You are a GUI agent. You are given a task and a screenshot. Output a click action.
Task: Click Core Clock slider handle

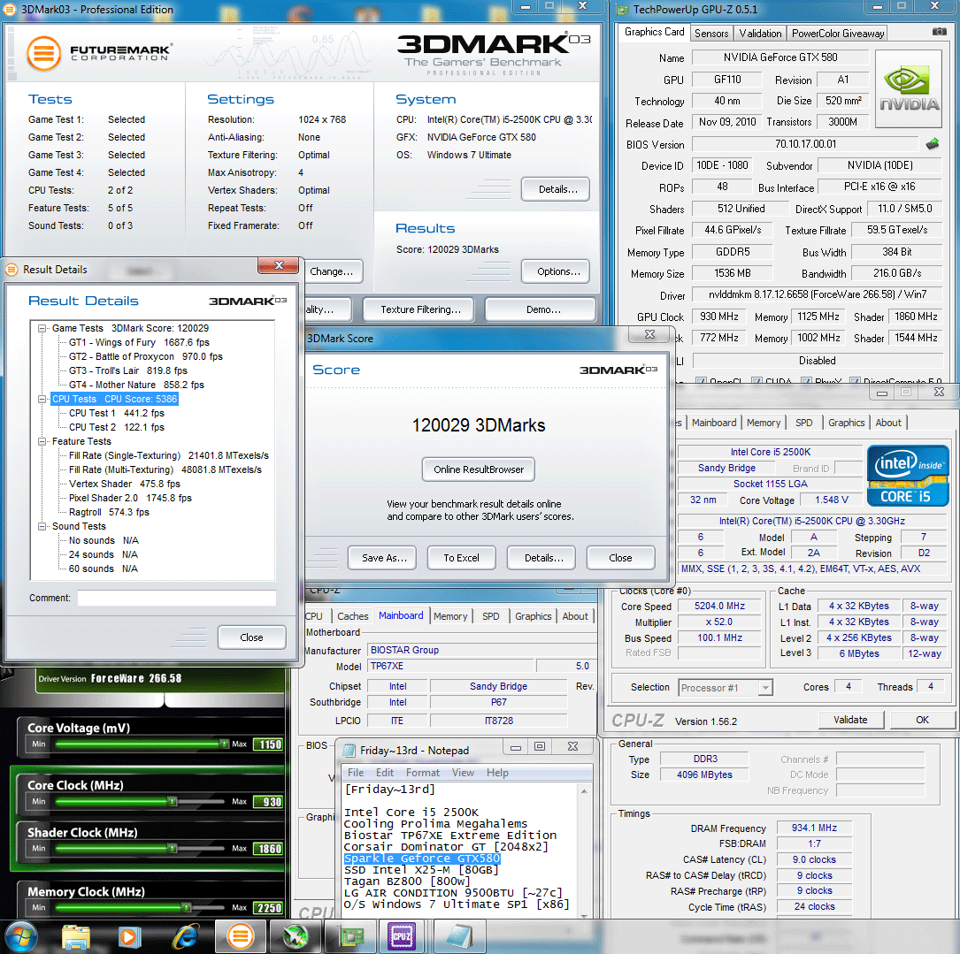pyautogui.click(x=173, y=801)
